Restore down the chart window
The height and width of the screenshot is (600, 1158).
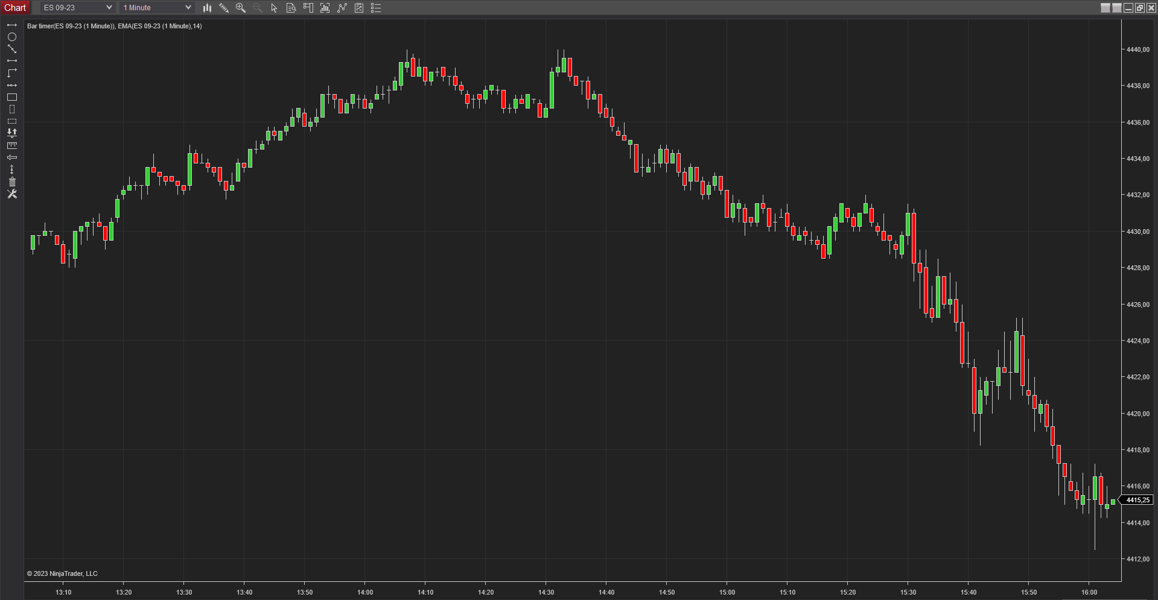[1140, 8]
